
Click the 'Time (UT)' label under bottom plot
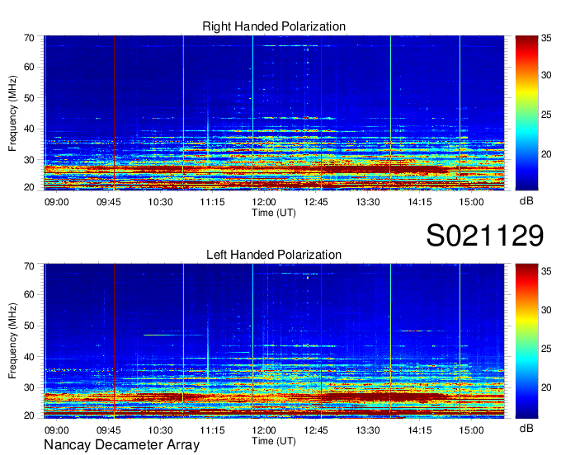274,441
